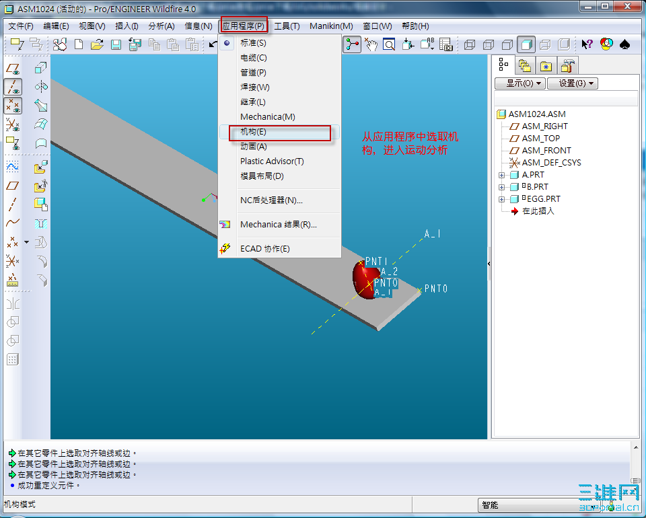Screen dimensions: 646x518
Task: Click message area scroll up arrow
Action: pyautogui.click(x=636, y=447)
